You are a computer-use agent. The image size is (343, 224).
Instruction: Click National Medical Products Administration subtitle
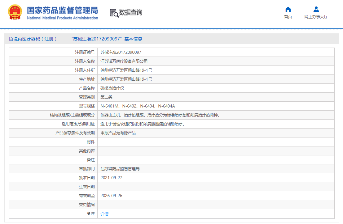click(x=62, y=18)
